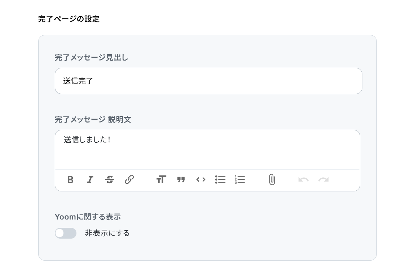The image size is (419, 266).
Task: Create a numbered list
Action: (x=240, y=179)
